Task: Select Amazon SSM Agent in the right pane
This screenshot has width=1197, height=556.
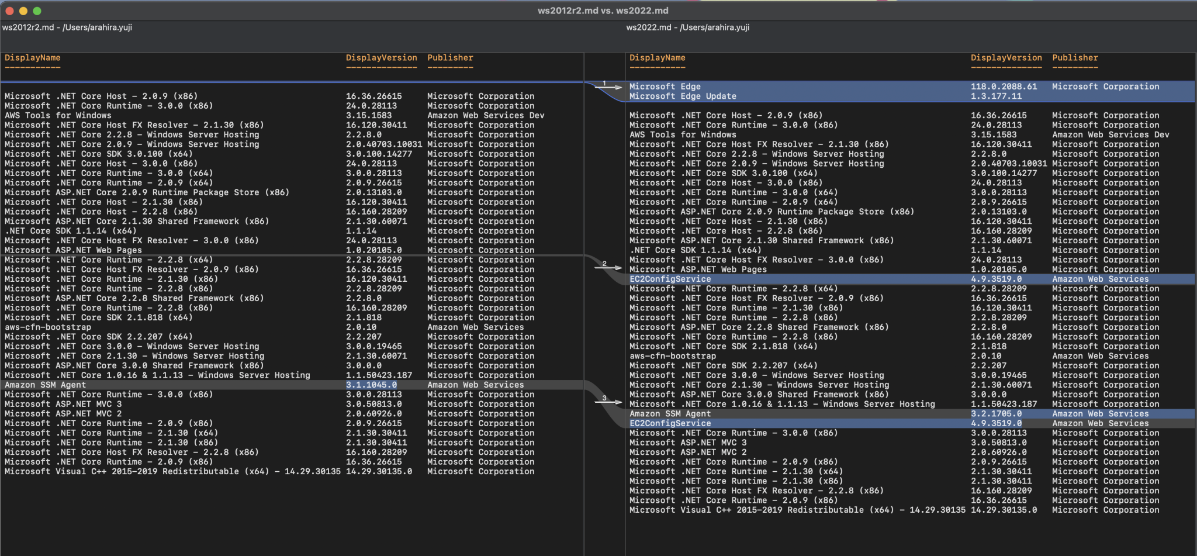Action: pos(670,413)
